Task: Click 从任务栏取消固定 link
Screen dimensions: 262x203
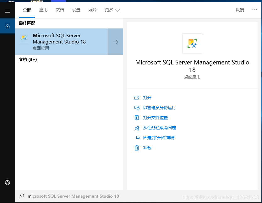Action: click(x=159, y=128)
